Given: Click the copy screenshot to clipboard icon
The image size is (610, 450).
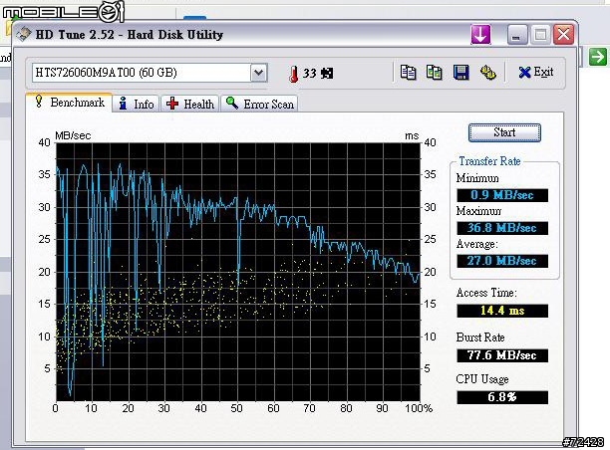Looking at the screenshot, I should click(x=435, y=73).
